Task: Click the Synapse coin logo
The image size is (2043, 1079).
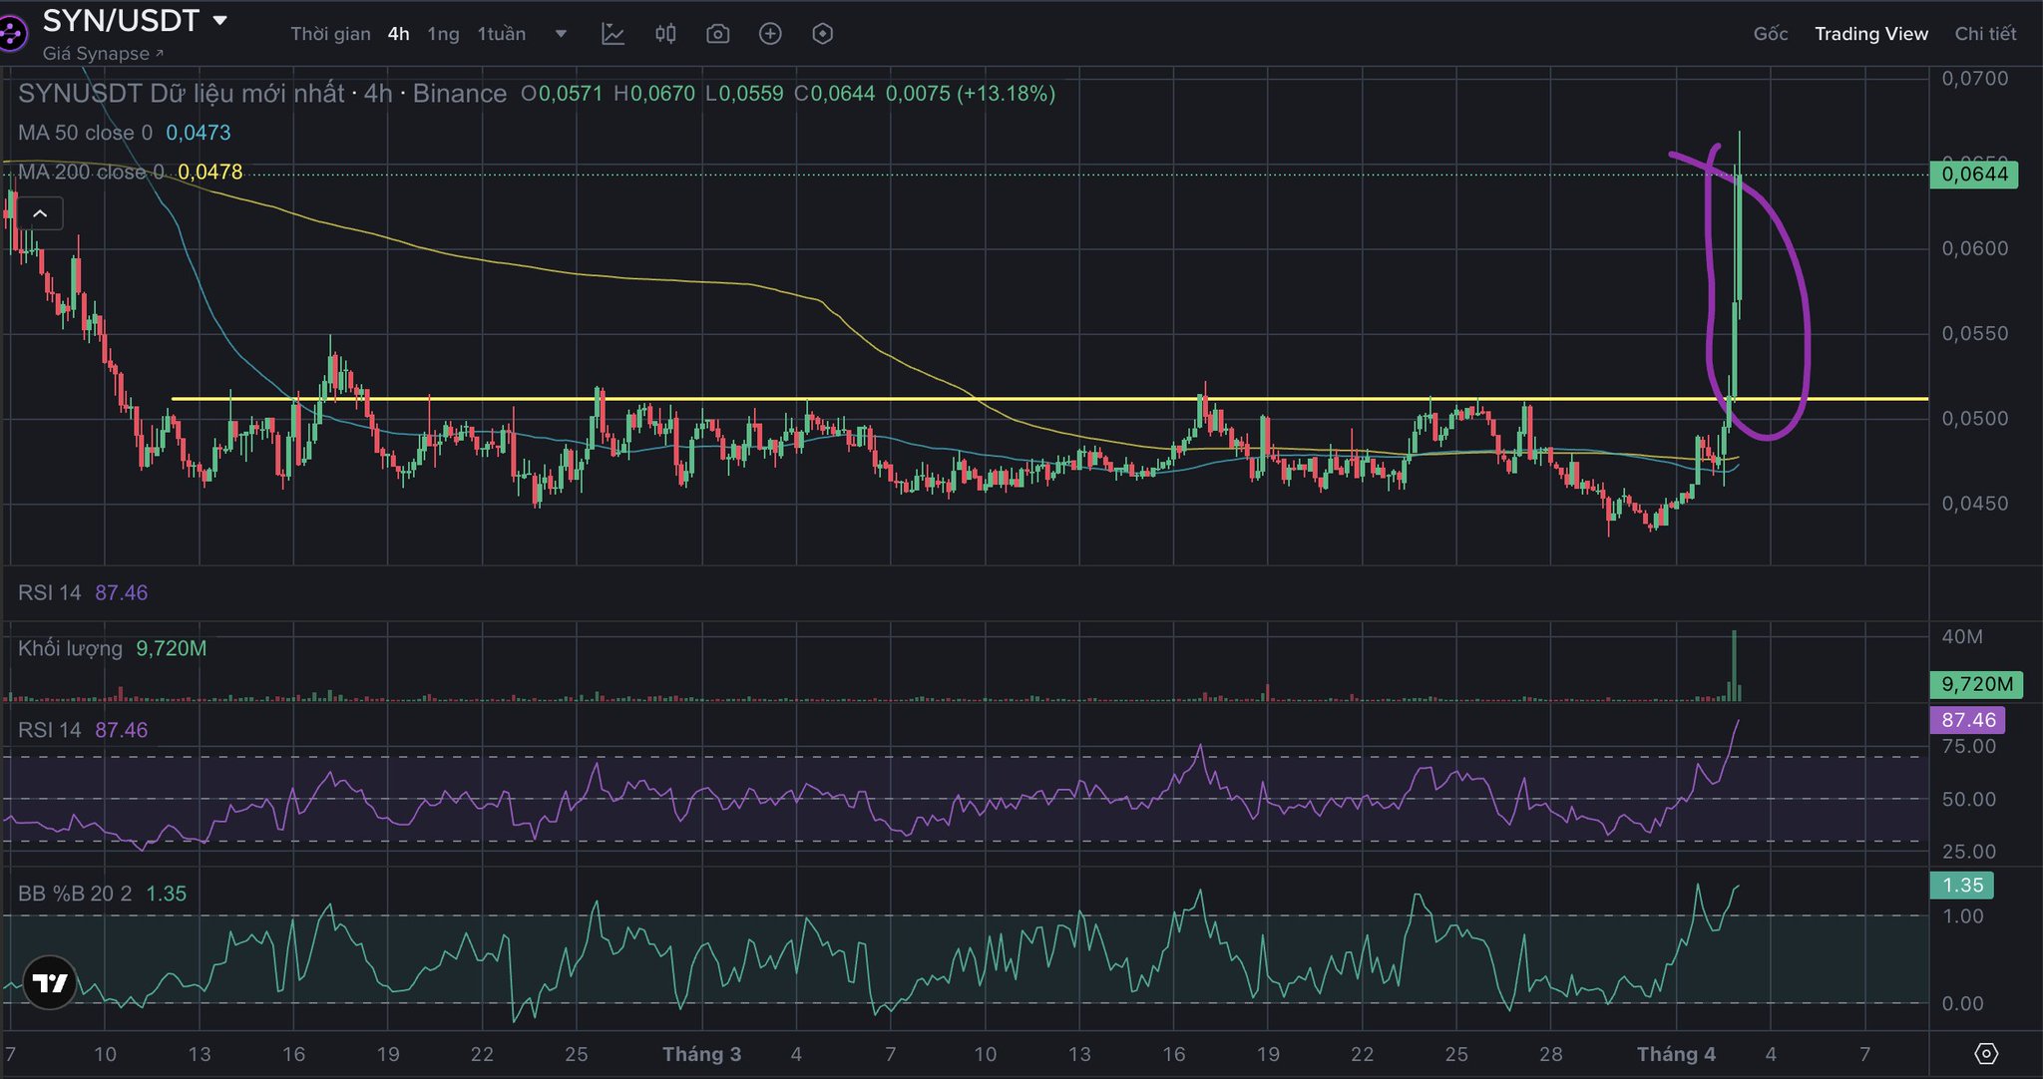Action: pos(10,34)
